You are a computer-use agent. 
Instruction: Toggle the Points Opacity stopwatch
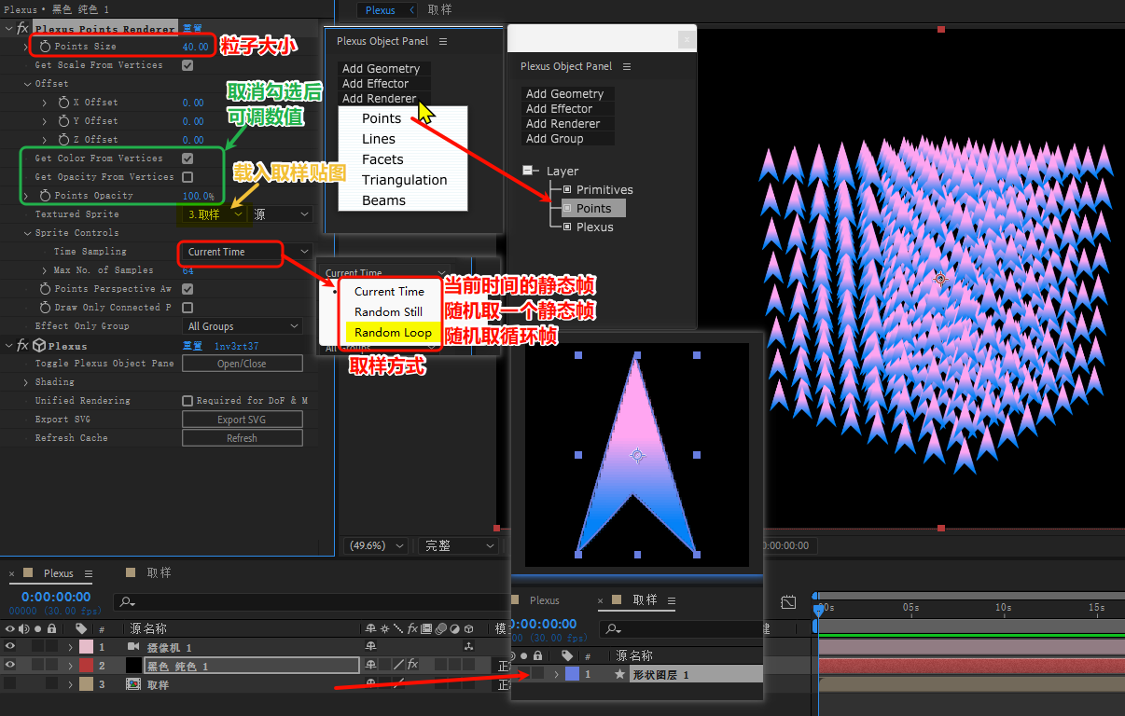click(x=45, y=195)
